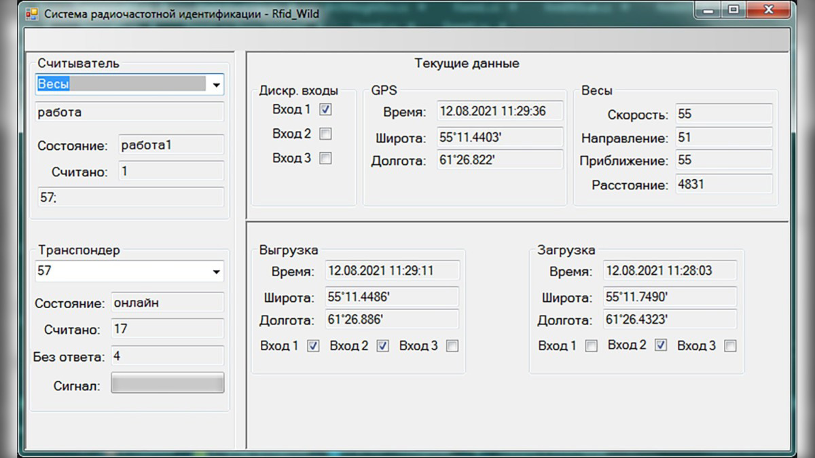Click the GPS Время field
The image size is (815, 458).
click(x=500, y=112)
